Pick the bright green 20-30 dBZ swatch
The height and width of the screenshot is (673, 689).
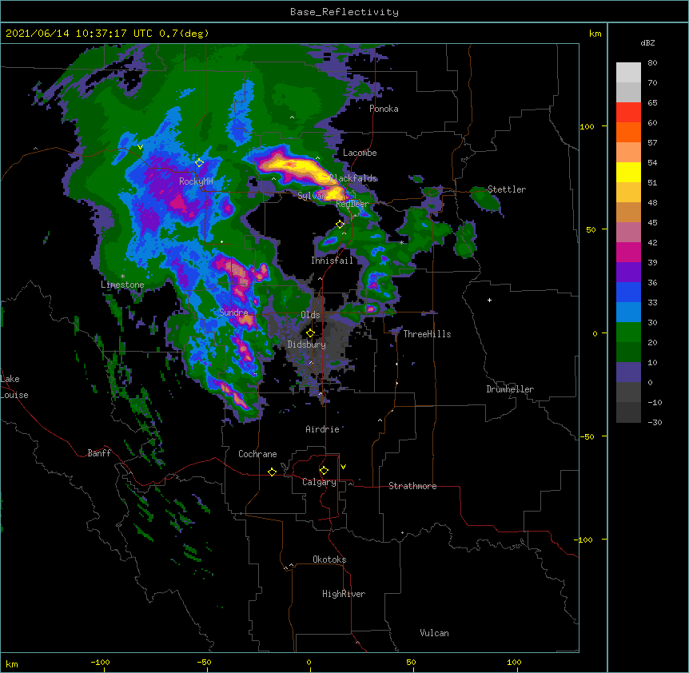pos(628,333)
